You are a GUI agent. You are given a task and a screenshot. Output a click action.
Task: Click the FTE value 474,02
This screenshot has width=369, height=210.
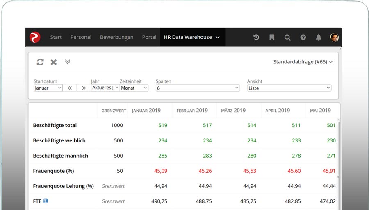[x=328, y=201]
